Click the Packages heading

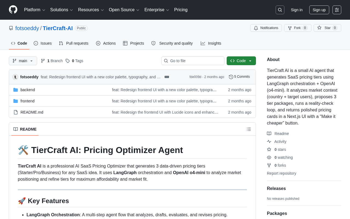click(277, 214)
